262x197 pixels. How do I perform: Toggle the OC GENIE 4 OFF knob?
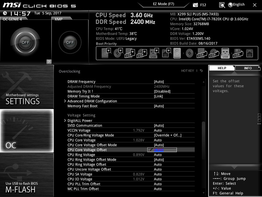25,42
